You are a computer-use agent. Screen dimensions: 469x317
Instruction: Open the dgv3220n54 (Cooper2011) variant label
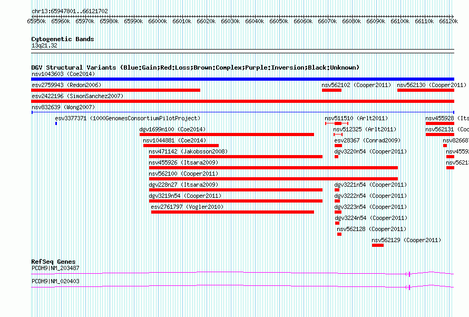(370, 151)
